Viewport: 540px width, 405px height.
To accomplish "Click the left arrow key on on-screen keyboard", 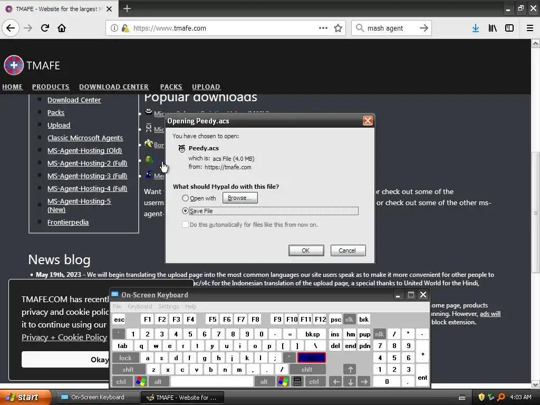I will click(x=336, y=381).
